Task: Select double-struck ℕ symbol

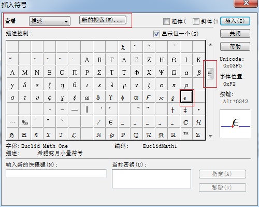Action: click(99, 134)
